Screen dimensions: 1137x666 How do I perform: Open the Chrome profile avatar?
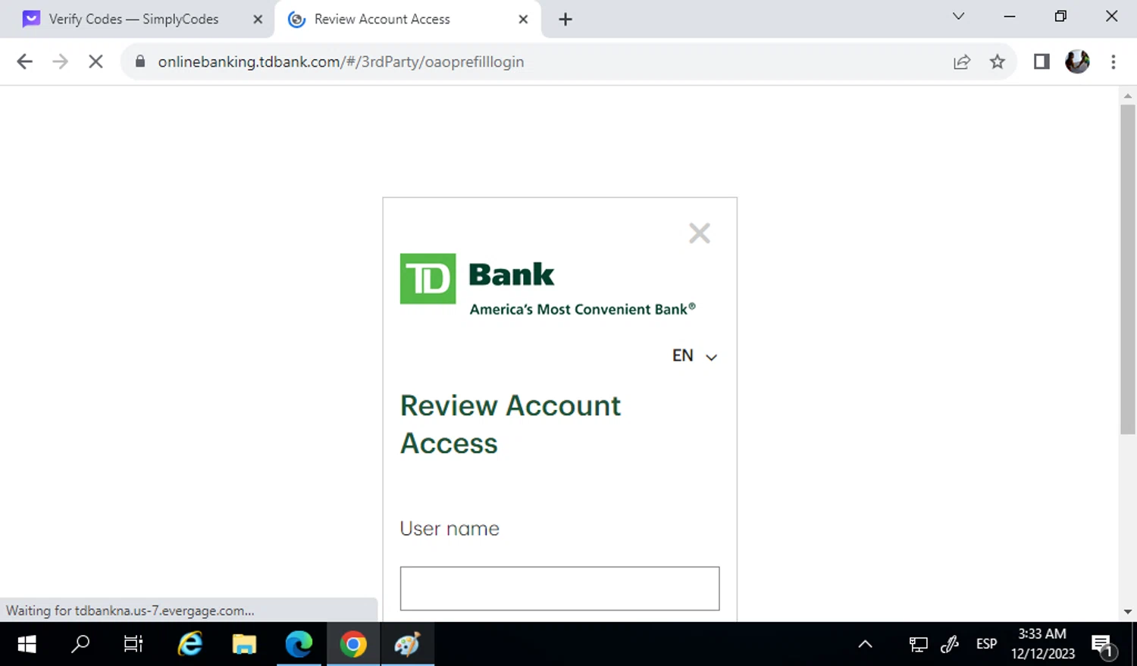tap(1077, 61)
